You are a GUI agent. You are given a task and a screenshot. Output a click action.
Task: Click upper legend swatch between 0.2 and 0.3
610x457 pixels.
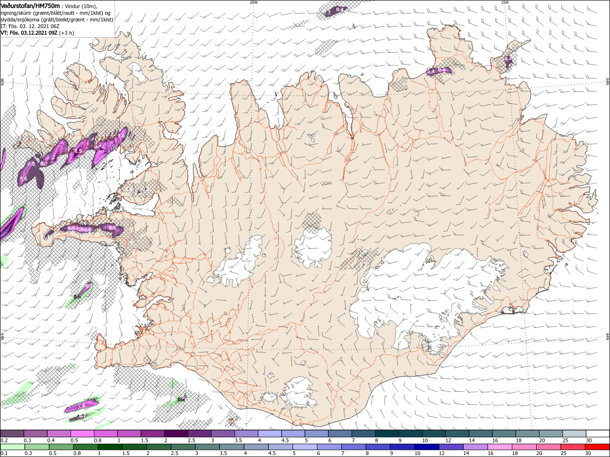pos(12,433)
